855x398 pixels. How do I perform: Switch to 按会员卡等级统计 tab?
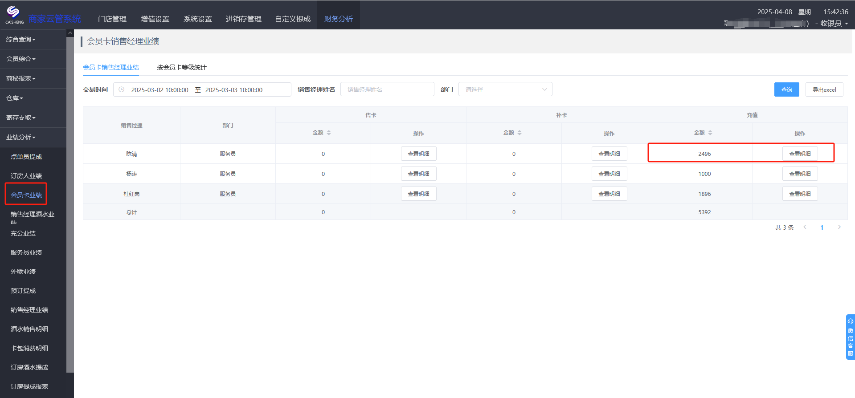tap(181, 67)
